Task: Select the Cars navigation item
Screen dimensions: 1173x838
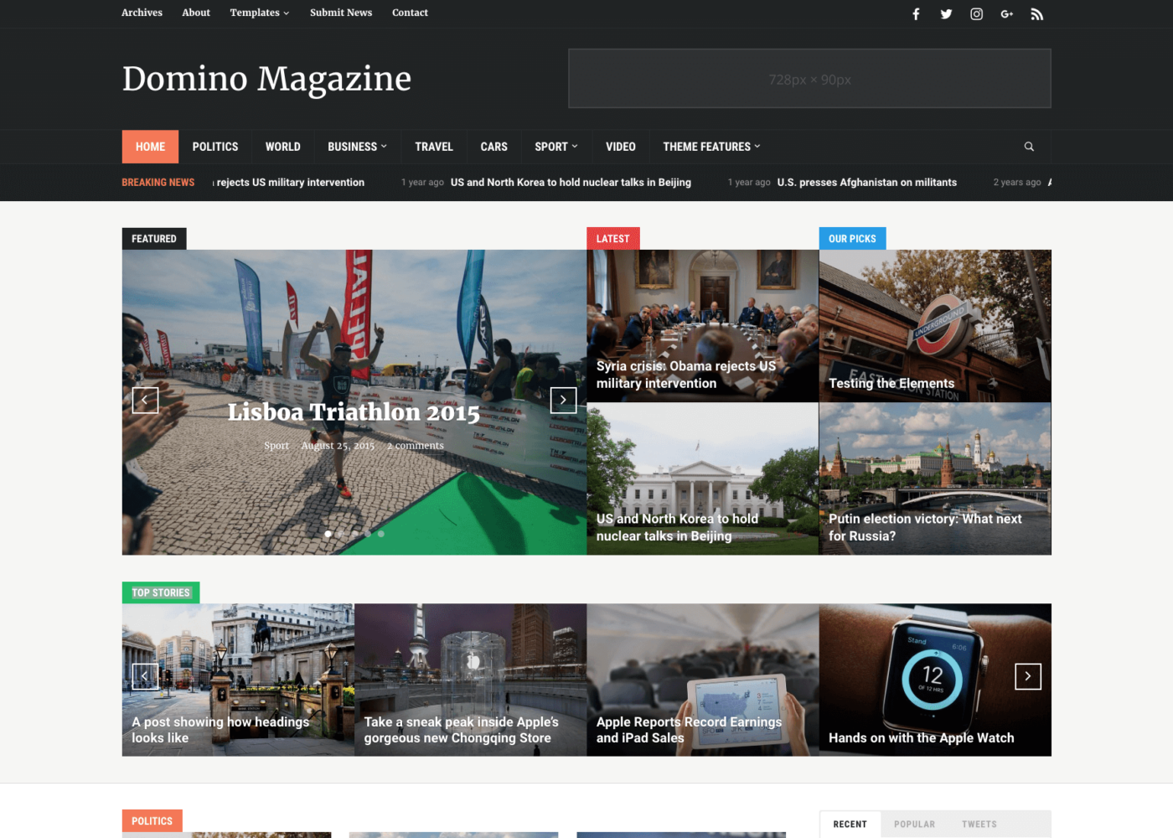Action: tap(493, 146)
